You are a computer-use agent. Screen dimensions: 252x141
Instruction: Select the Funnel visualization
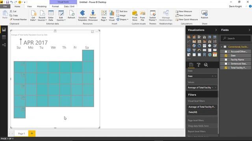pyautogui.click(x=194, y=50)
